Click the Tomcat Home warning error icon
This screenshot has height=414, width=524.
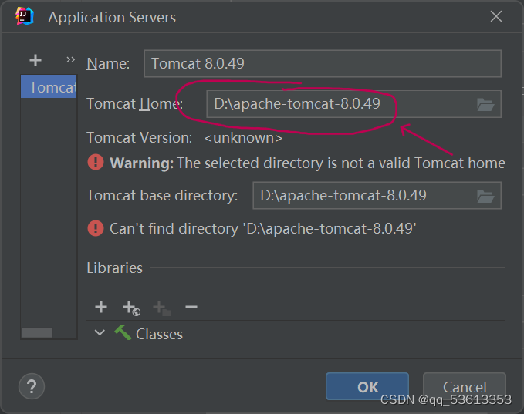[96, 162]
